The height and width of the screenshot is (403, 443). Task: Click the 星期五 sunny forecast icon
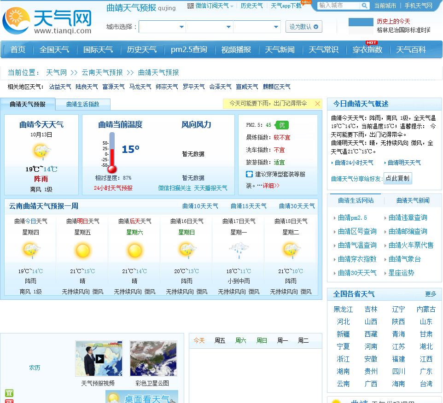point(82,251)
